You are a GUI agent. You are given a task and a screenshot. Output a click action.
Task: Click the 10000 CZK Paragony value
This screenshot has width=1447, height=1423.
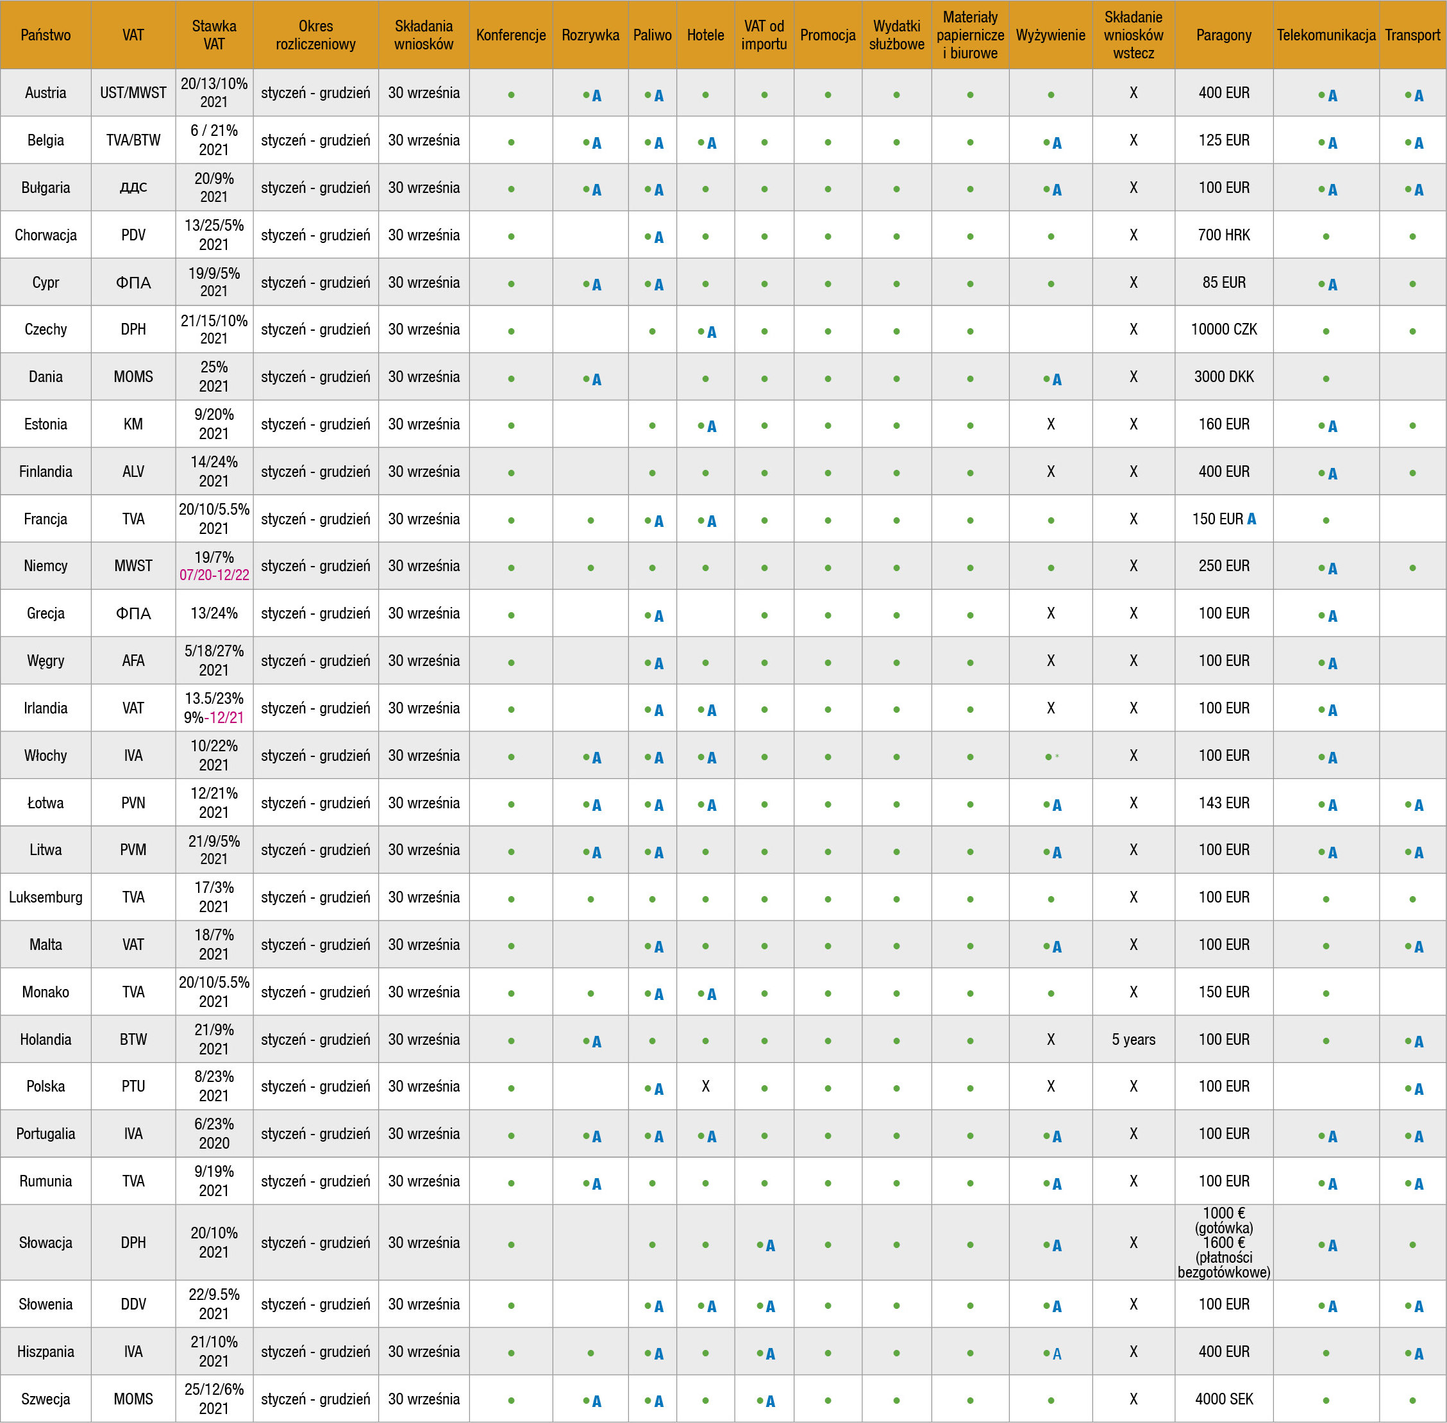1223,329
